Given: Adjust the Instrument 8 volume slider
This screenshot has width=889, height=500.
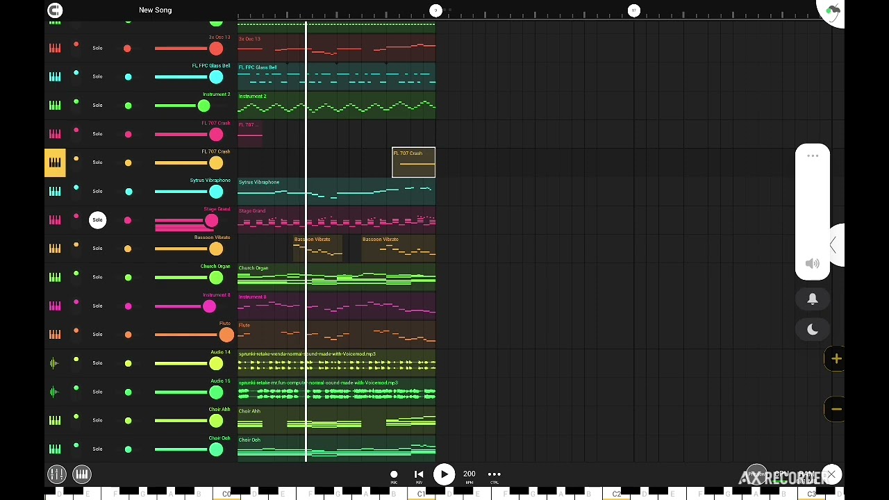Looking at the screenshot, I should 209,306.
